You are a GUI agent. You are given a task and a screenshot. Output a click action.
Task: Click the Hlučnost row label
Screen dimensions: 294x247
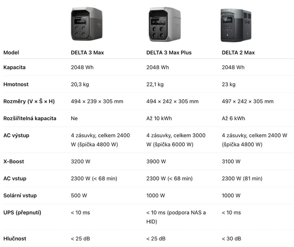click(15, 239)
